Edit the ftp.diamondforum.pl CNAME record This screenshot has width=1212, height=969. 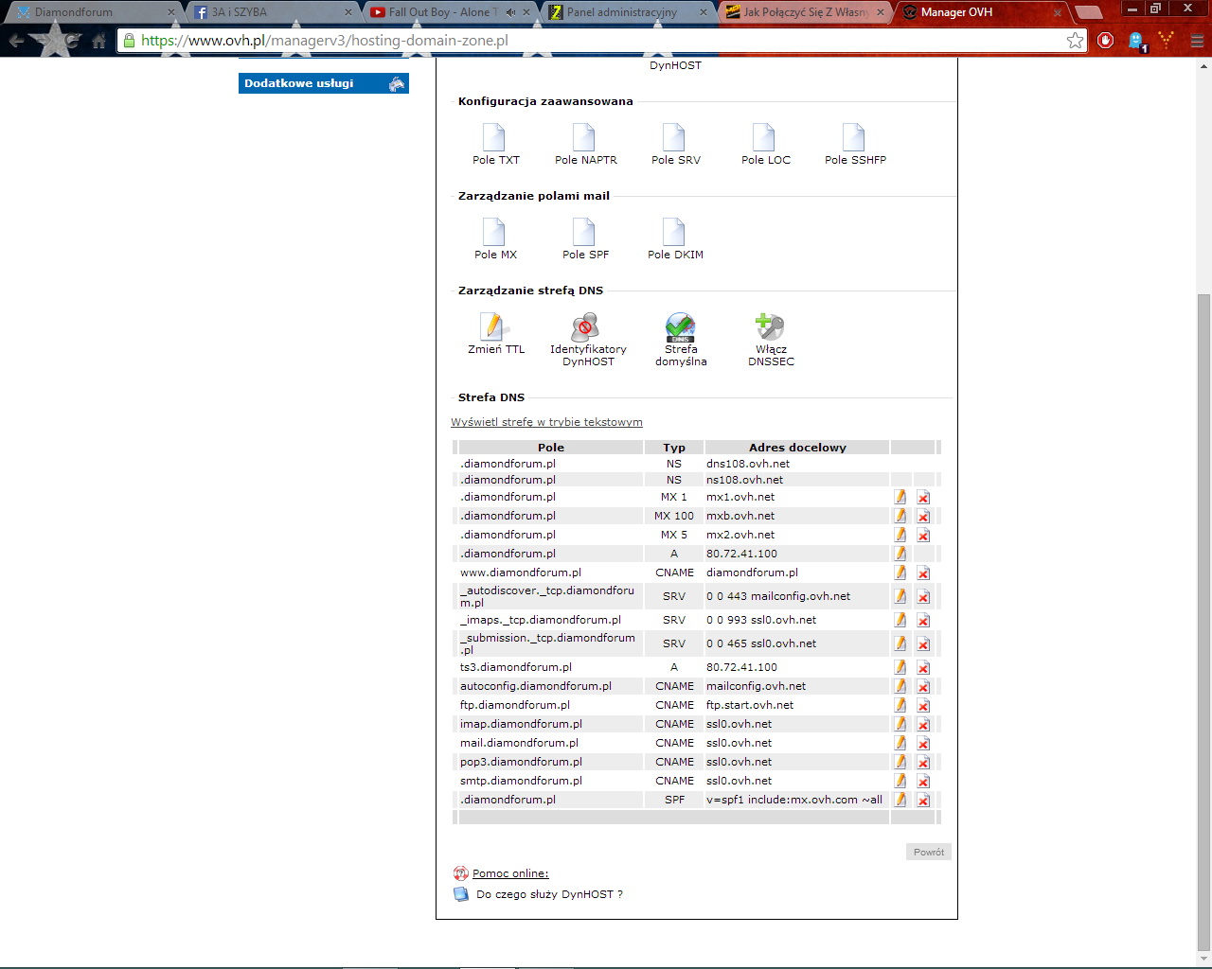900,705
